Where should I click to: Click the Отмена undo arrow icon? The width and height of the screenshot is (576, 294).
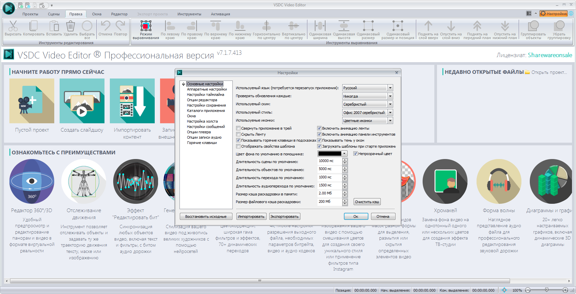[x=105, y=26]
